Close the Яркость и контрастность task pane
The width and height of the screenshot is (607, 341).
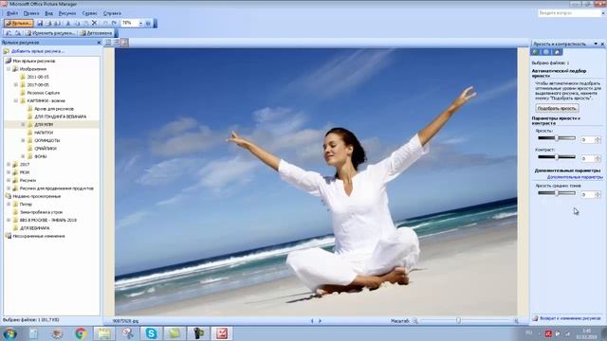coord(602,44)
